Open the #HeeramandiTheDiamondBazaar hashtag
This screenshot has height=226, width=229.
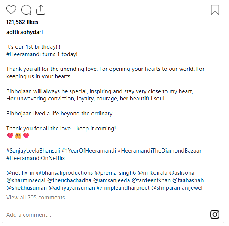[159, 151]
